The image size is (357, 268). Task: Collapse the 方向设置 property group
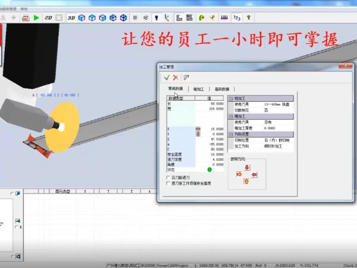click(231, 134)
